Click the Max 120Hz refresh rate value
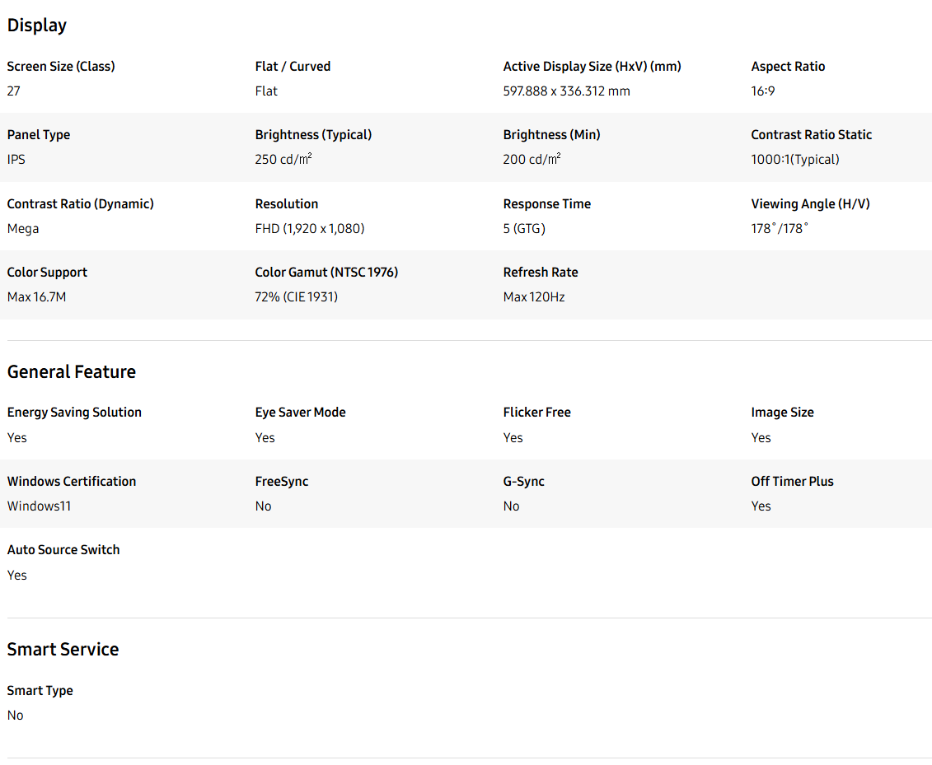 click(x=533, y=297)
